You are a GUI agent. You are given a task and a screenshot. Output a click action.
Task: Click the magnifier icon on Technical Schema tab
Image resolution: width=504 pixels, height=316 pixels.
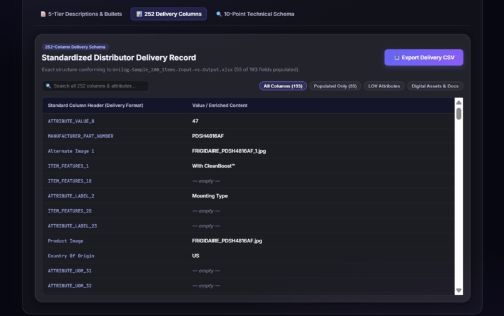click(x=219, y=14)
